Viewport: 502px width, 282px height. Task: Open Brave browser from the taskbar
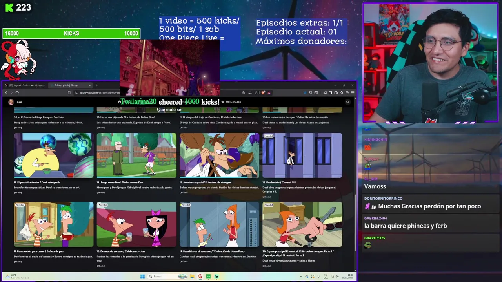point(200,277)
